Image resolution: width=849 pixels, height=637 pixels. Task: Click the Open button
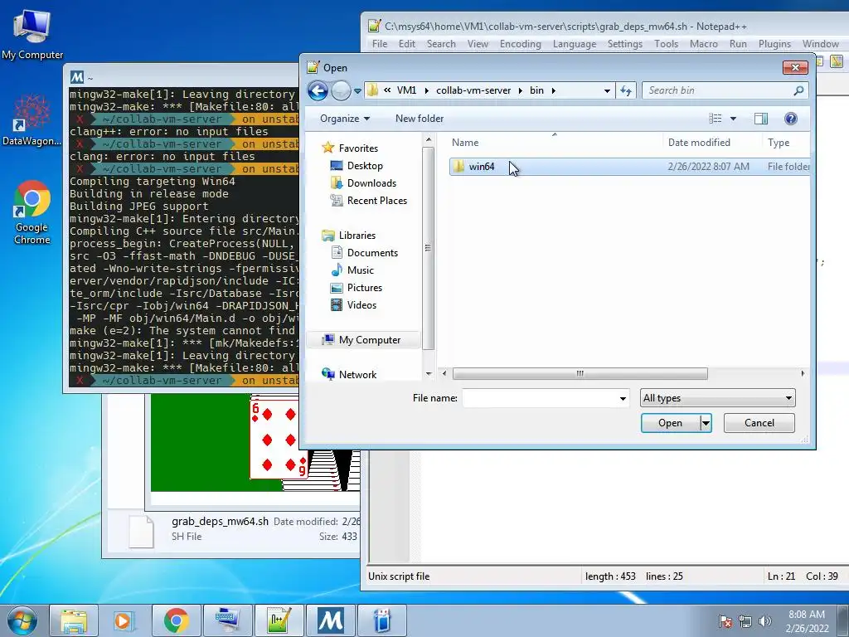[x=670, y=423]
